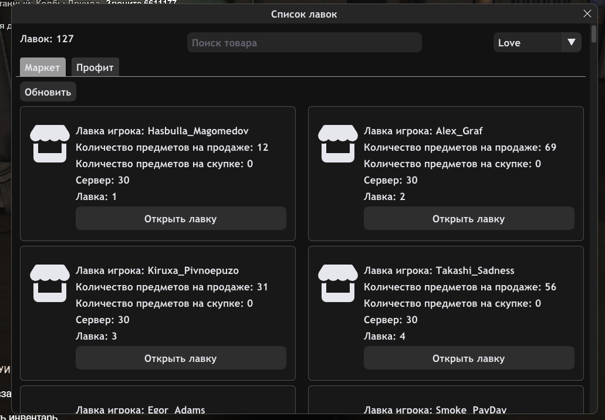Switch to the Профит tab
605x420 pixels.
coord(94,67)
